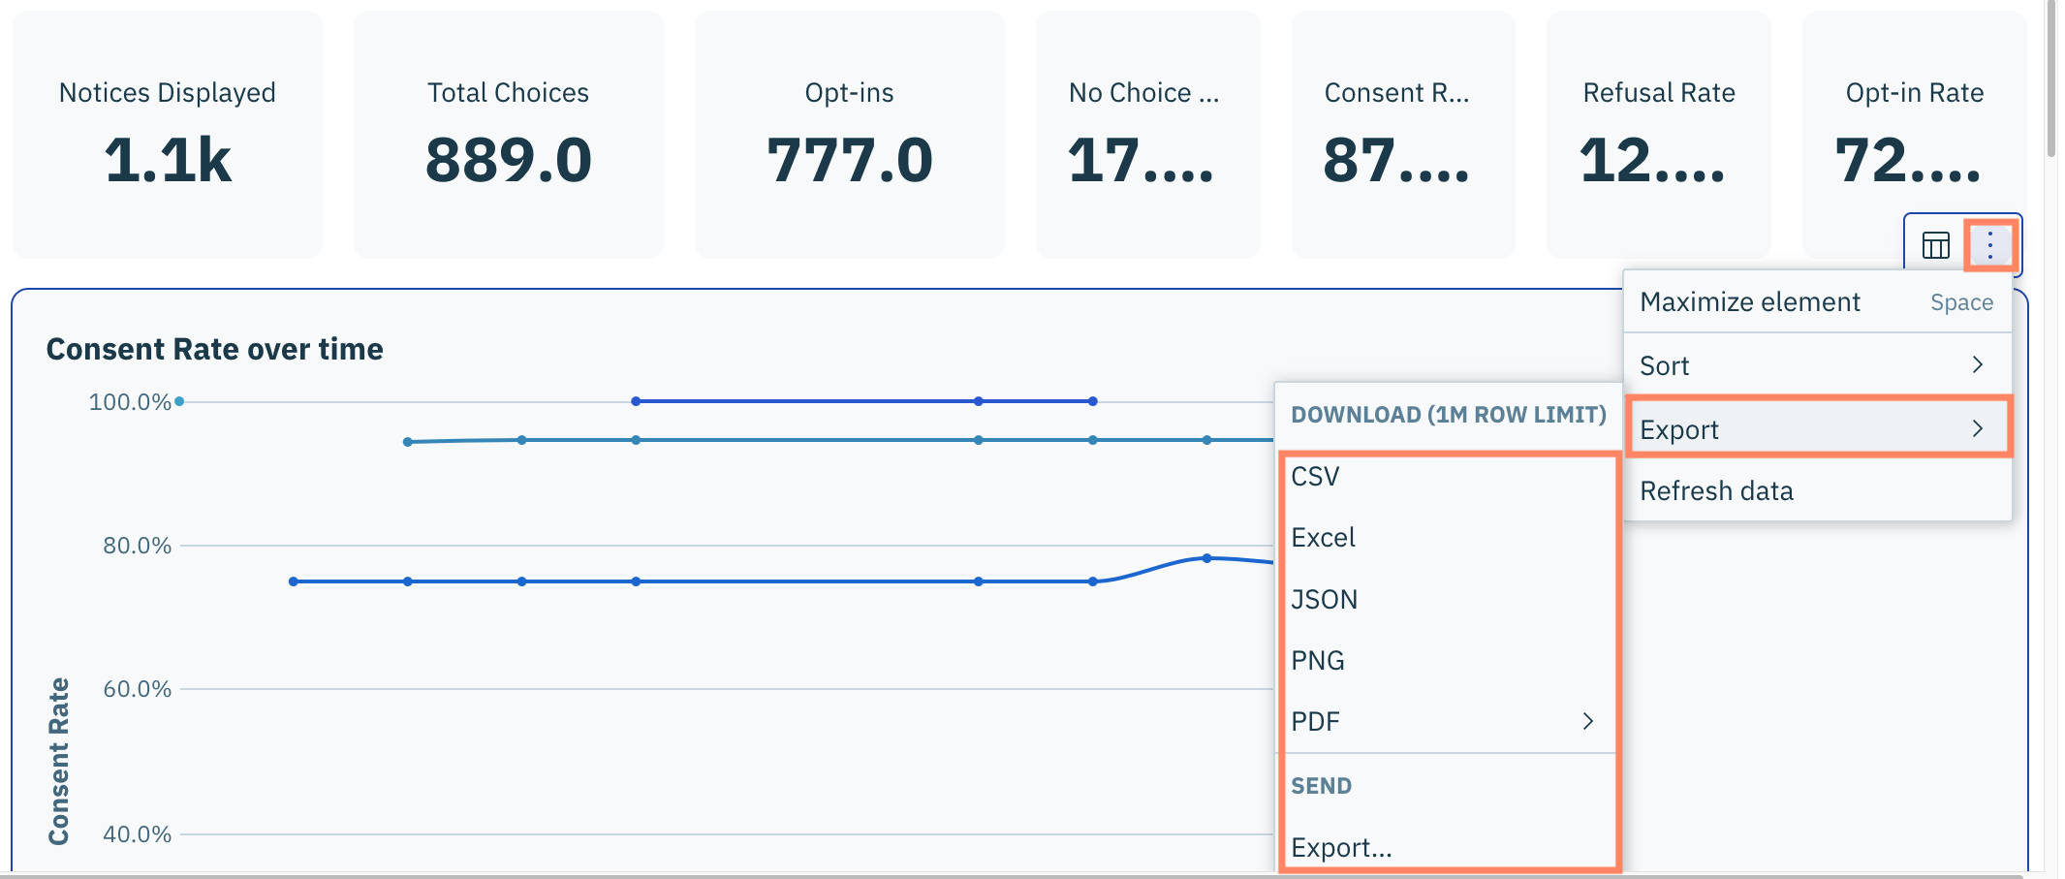This screenshot has height=879, width=2065.
Task: Click Export... under Send section
Action: pyautogui.click(x=1341, y=848)
